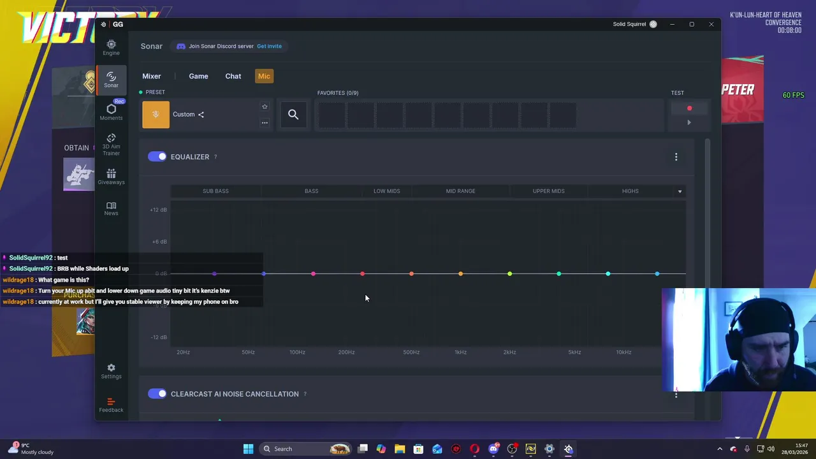Open Opera browser from taskbar
This screenshot has width=816, height=459.
coord(474,449)
